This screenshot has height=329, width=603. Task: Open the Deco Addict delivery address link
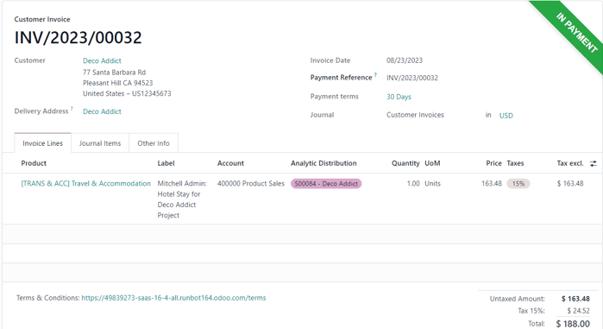(102, 111)
